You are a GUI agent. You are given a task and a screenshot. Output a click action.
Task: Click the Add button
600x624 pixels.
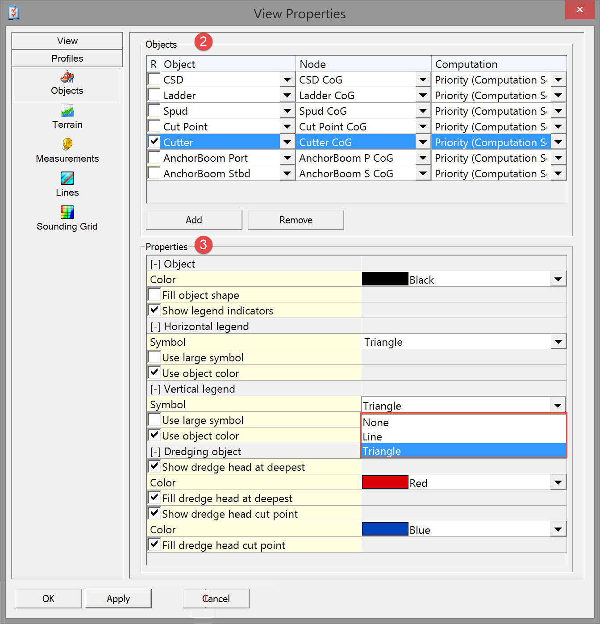click(x=194, y=220)
